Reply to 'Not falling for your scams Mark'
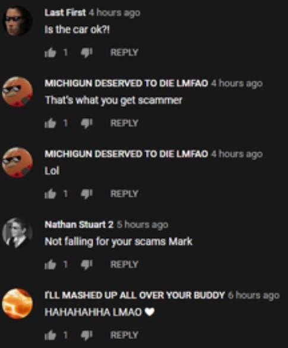 tap(124, 264)
